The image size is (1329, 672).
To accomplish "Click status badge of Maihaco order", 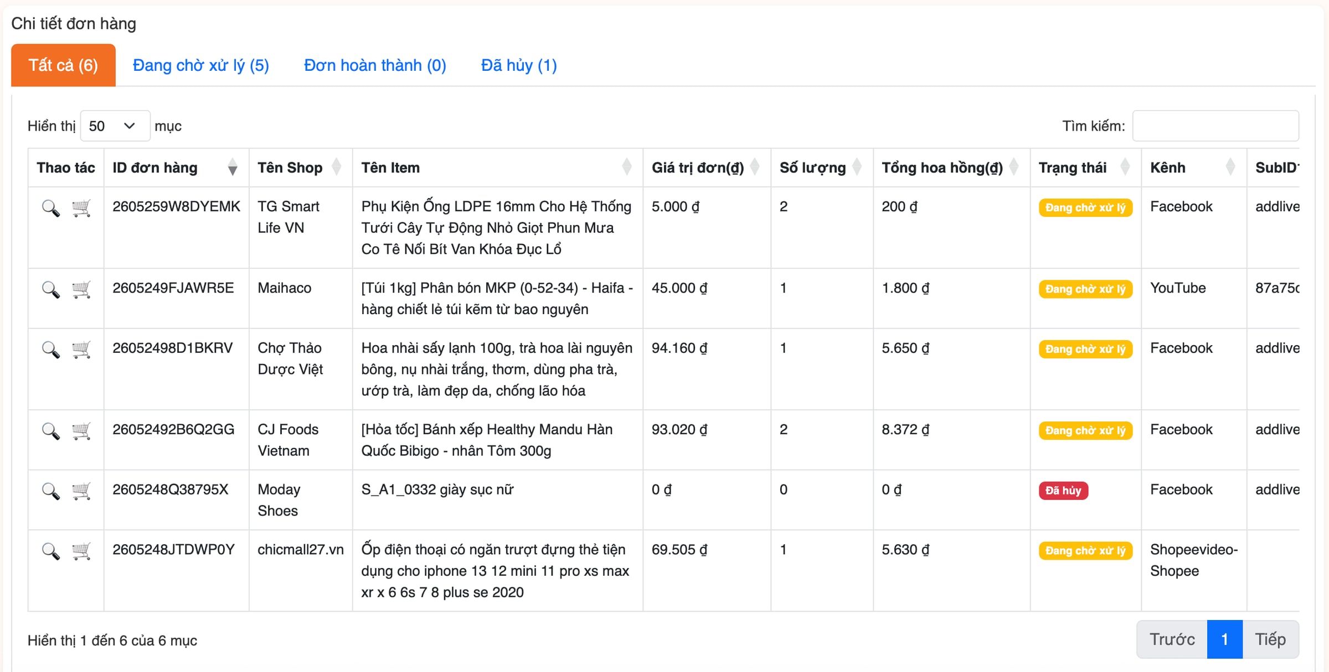I will click(x=1085, y=289).
